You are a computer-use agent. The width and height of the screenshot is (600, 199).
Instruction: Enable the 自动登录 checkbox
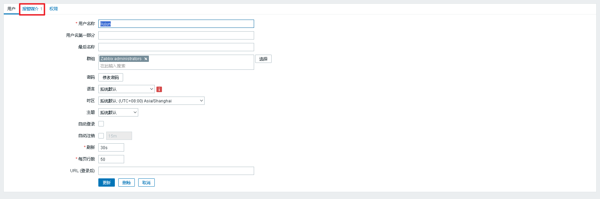pos(101,124)
